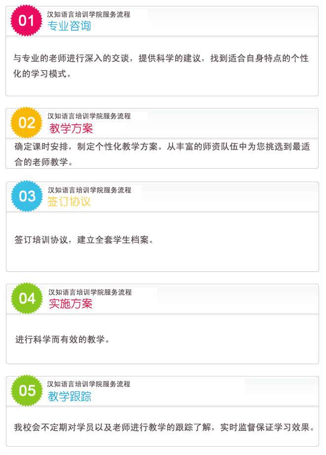This screenshot has height=455, width=326.
Task: Click the paragraph starting 与专业的老师进行深入的交谈
Action: click(x=161, y=66)
